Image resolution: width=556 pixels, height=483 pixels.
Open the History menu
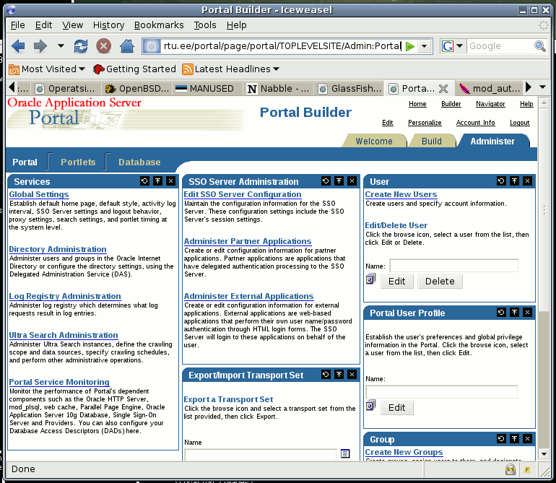coord(108,25)
